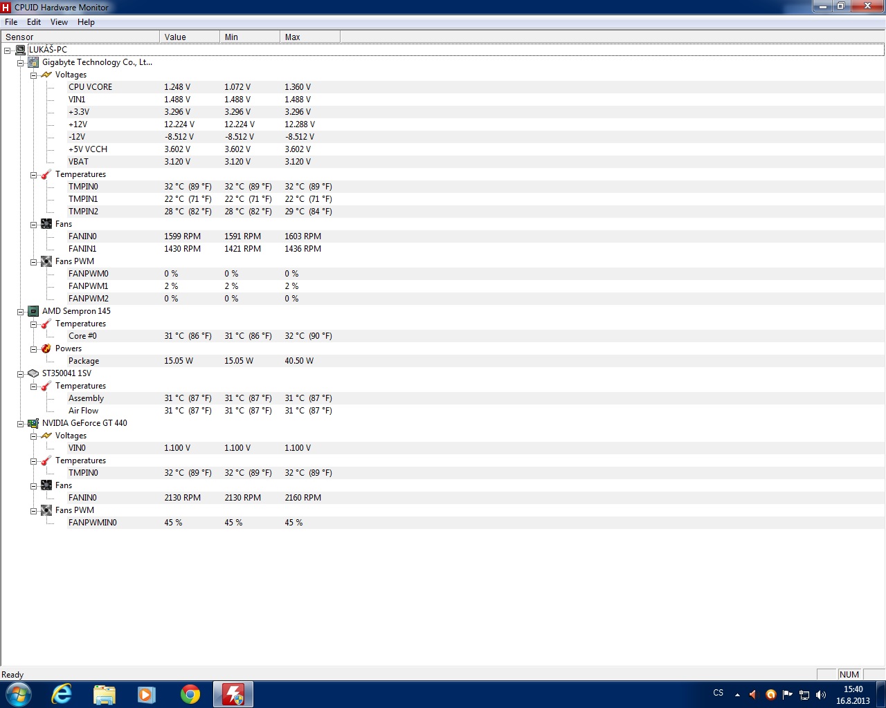Click the NVIDIA Fans PWM icon
The height and width of the screenshot is (708, 886).
pos(46,510)
